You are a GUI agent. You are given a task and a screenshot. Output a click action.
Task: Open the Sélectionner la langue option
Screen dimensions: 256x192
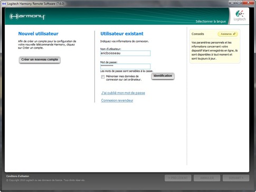point(211,22)
